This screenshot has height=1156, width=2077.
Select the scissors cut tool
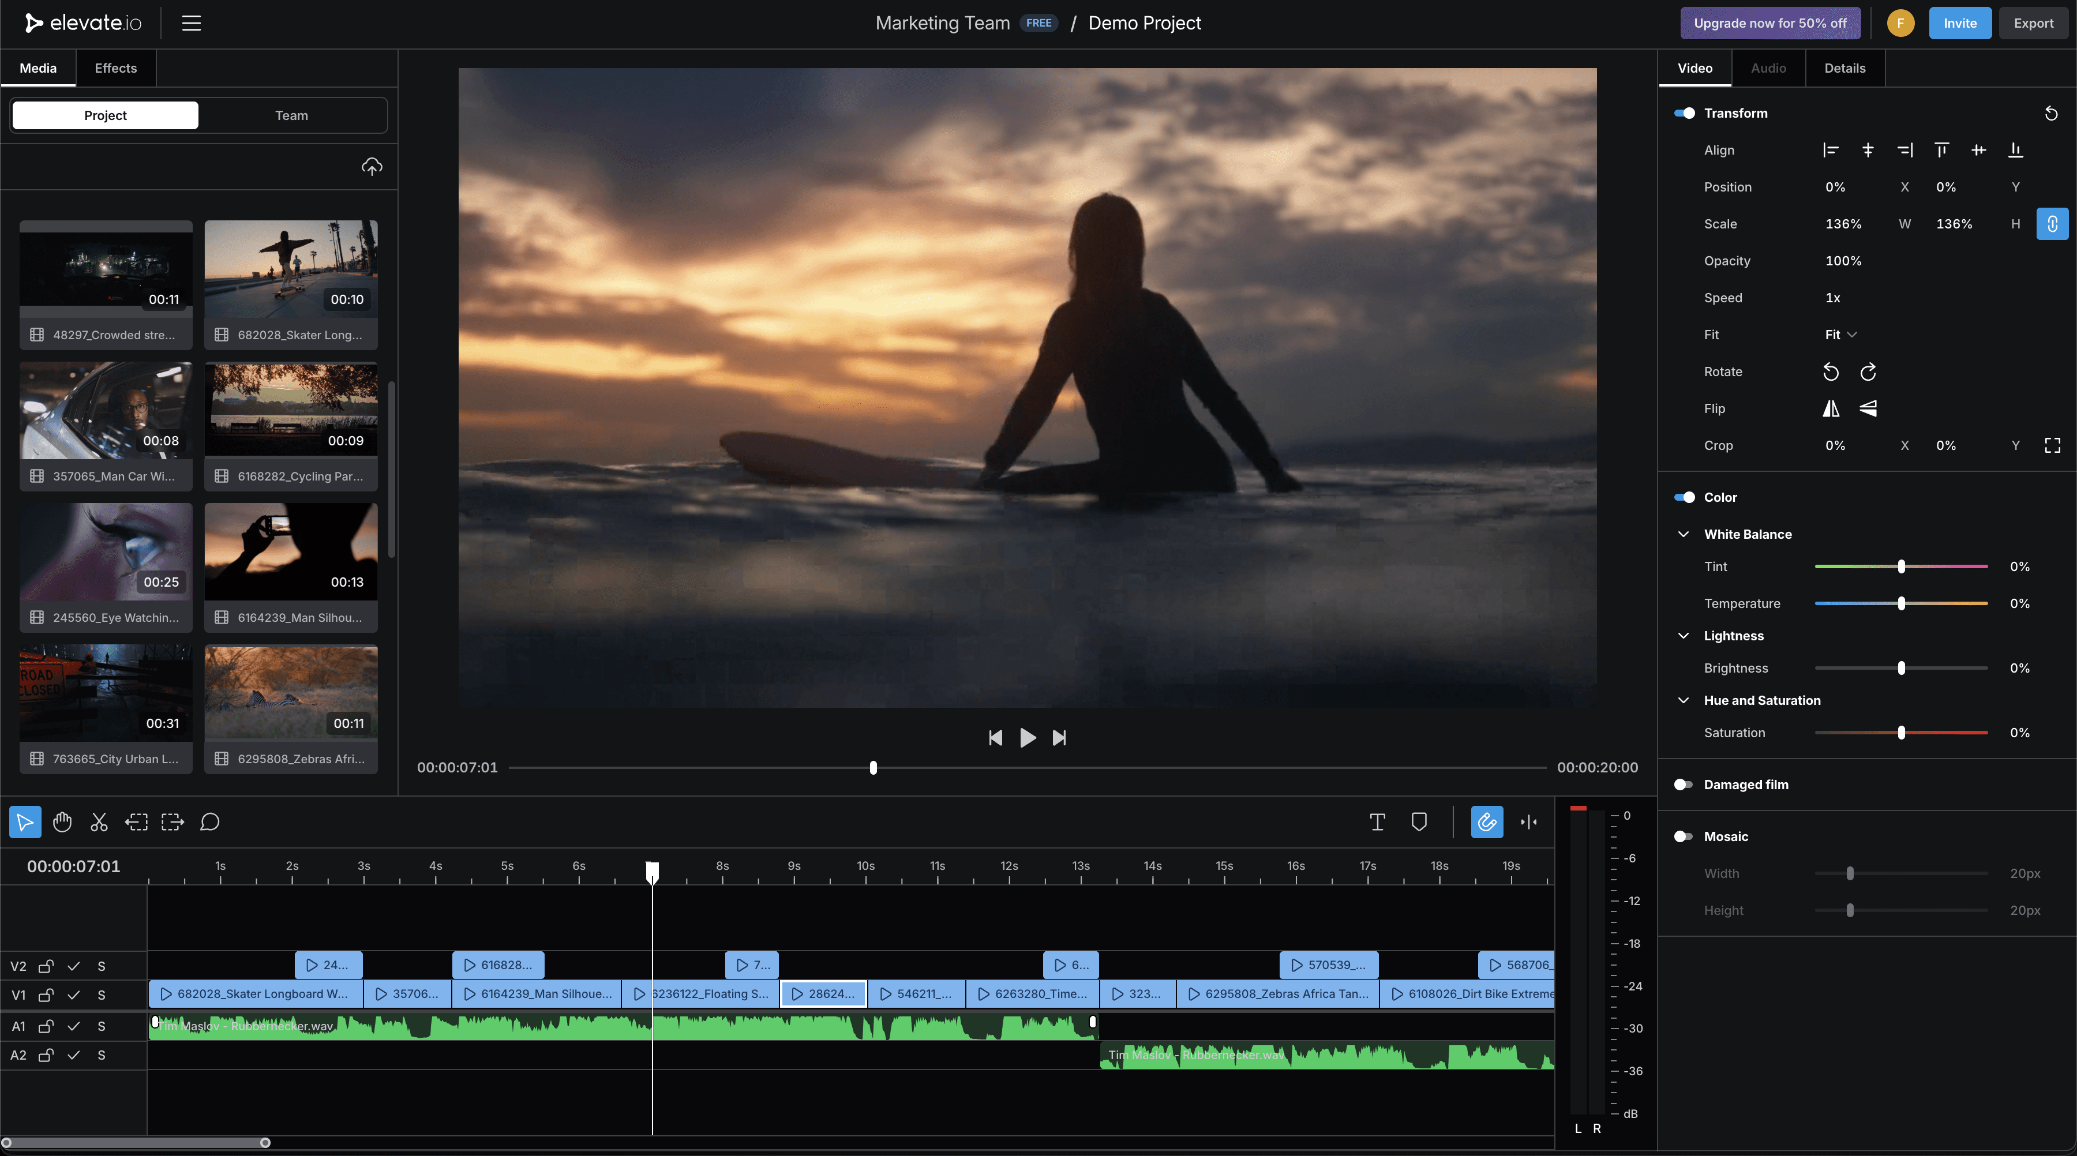click(x=99, y=821)
